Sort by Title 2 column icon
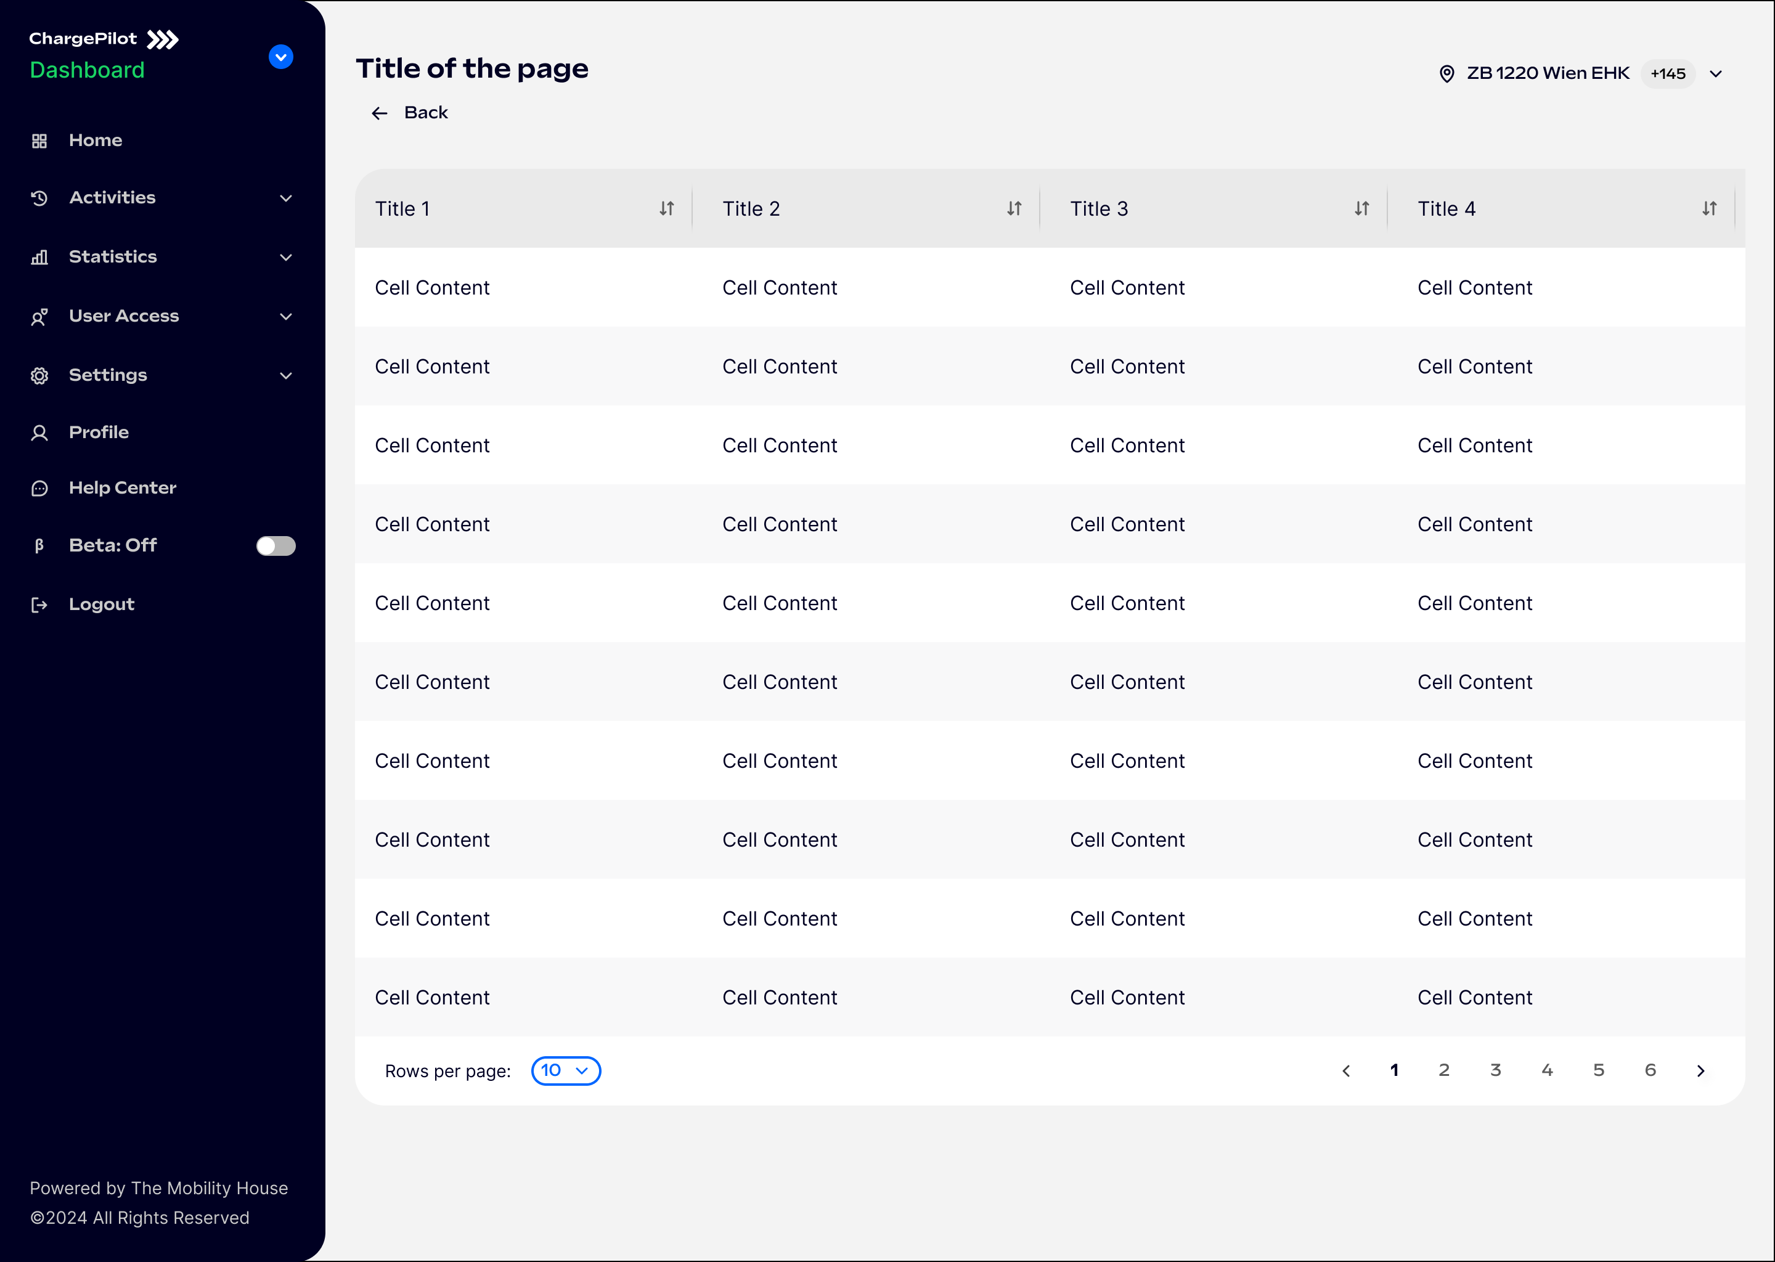 click(x=1014, y=208)
